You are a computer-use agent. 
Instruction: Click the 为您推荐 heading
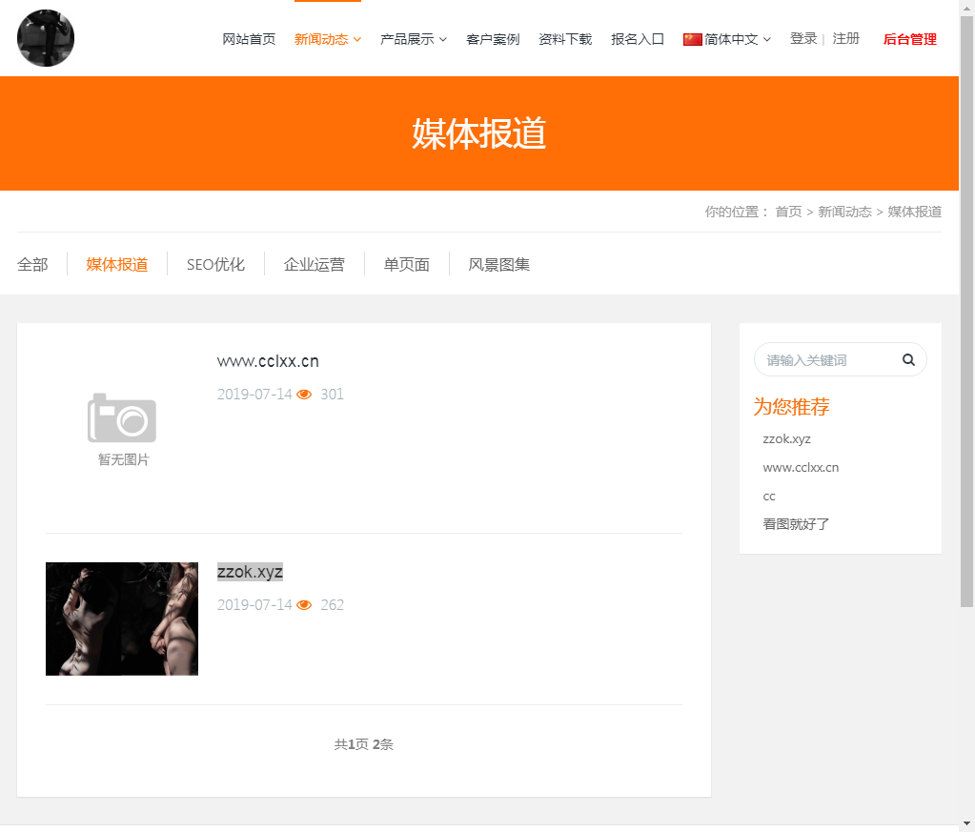[x=792, y=407]
